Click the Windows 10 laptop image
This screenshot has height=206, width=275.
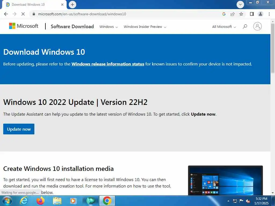pyautogui.click(x=225, y=181)
